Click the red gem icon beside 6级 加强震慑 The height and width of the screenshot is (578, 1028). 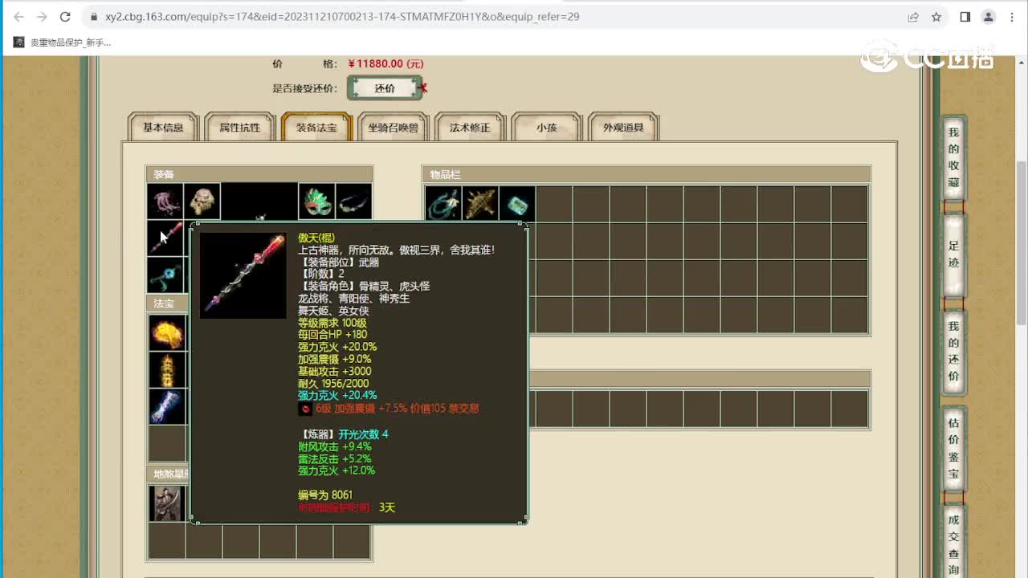point(305,409)
